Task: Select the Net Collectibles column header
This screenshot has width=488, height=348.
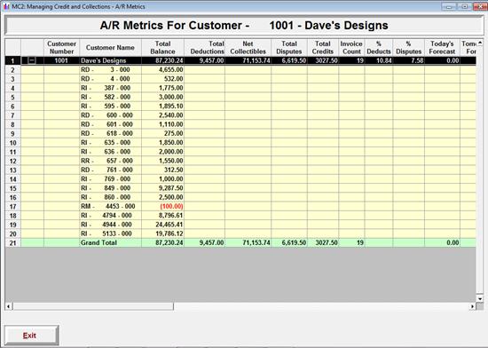Action: [248, 48]
